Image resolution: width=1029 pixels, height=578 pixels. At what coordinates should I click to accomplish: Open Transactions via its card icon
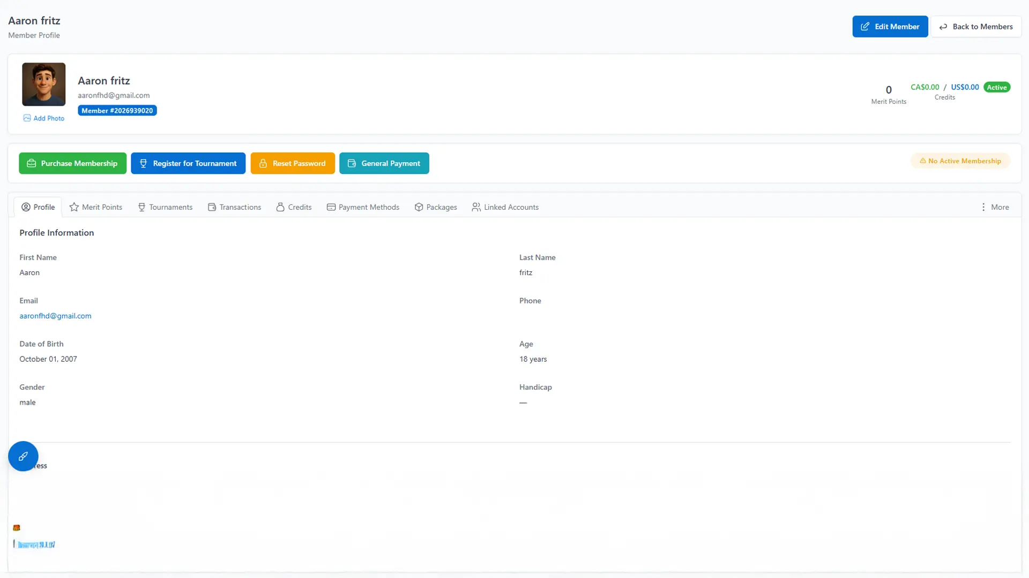pyautogui.click(x=212, y=207)
